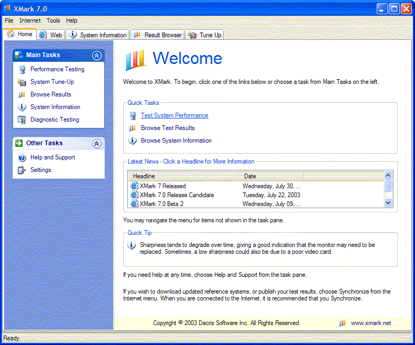The height and width of the screenshot is (345, 415).
Task: Click the System Tune-Up icon in Main Tasks
Action: click(x=22, y=82)
